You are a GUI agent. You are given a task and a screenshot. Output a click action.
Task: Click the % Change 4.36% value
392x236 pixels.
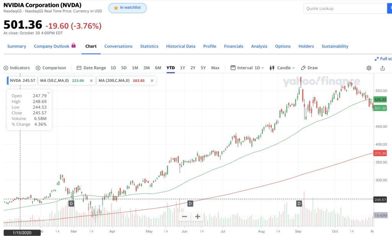pyautogui.click(x=40, y=124)
